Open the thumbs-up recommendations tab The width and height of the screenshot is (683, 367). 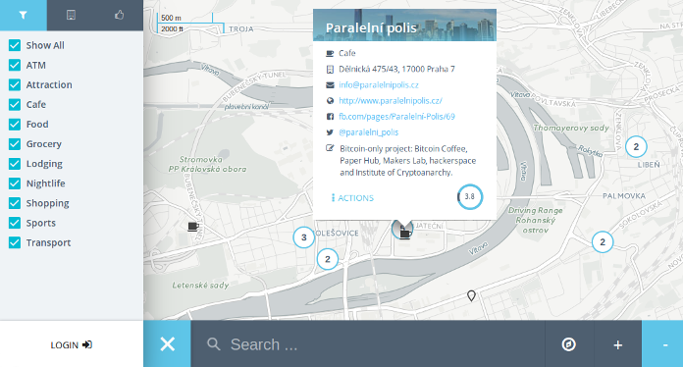click(119, 16)
